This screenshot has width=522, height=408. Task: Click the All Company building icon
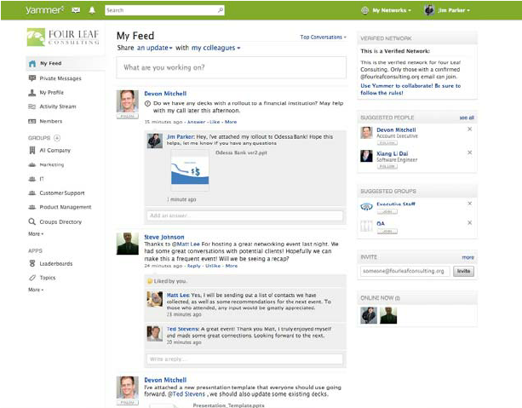[32, 150]
